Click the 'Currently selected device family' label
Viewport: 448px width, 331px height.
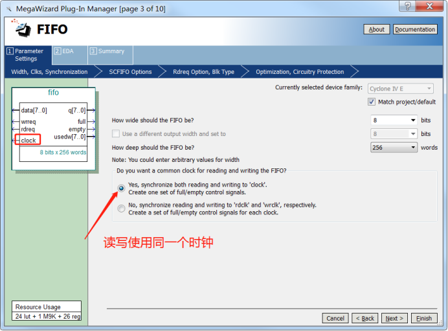pos(319,87)
